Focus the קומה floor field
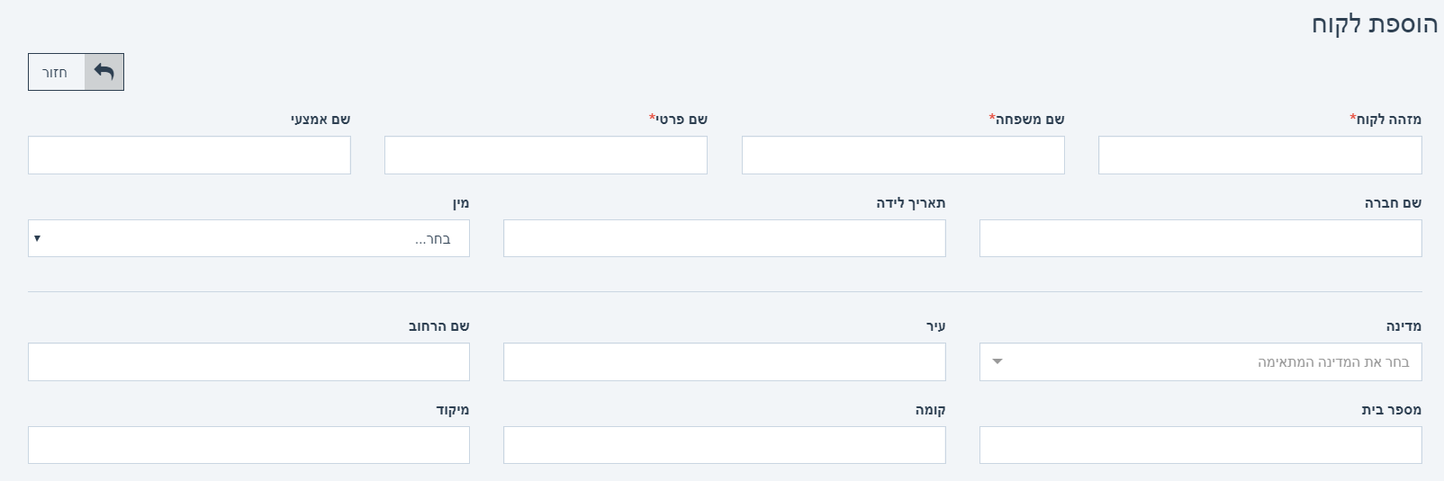 tap(725, 445)
